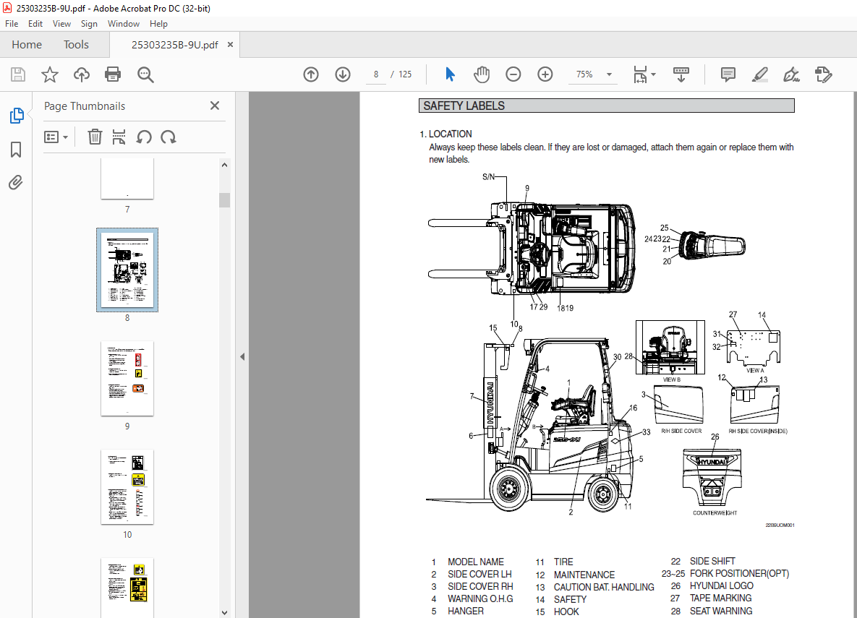Click the 'MAINTENANCE' legend entry
This screenshot has width=857, height=618.
coord(584,575)
